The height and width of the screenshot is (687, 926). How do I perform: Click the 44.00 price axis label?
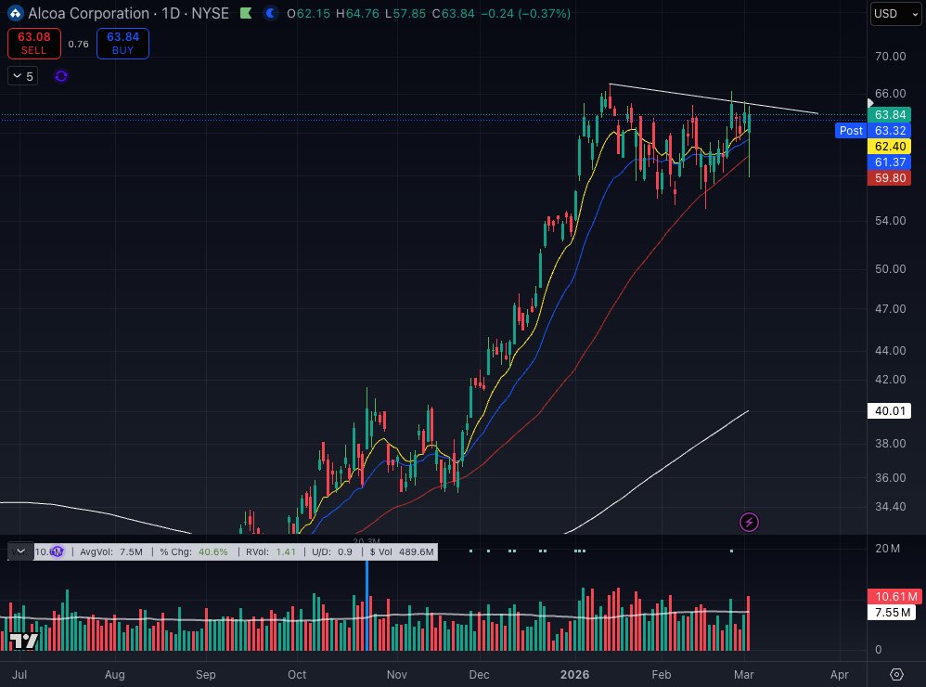pos(890,350)
